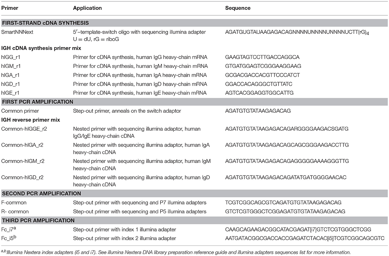Image resolution: width=389 pixels, height=256 pixels.
Task: Click the Application column header
Action: (87, 8)
